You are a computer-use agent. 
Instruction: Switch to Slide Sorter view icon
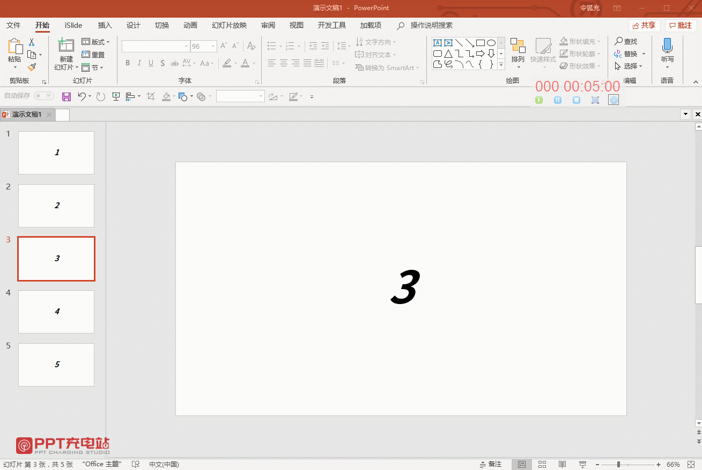(x=542, y=464)
